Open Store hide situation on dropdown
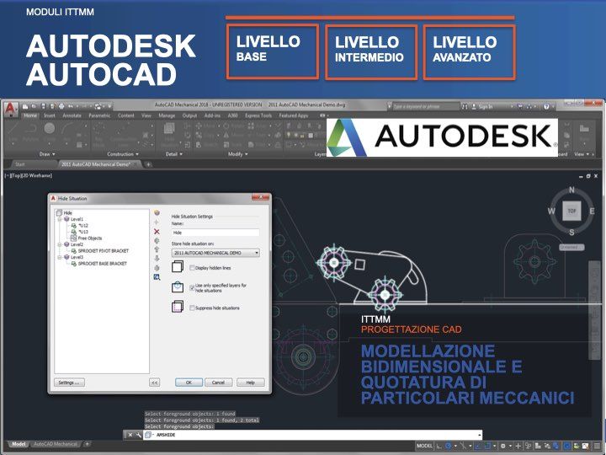This screenshot has height=455, width=606. [x=215, y=252]
